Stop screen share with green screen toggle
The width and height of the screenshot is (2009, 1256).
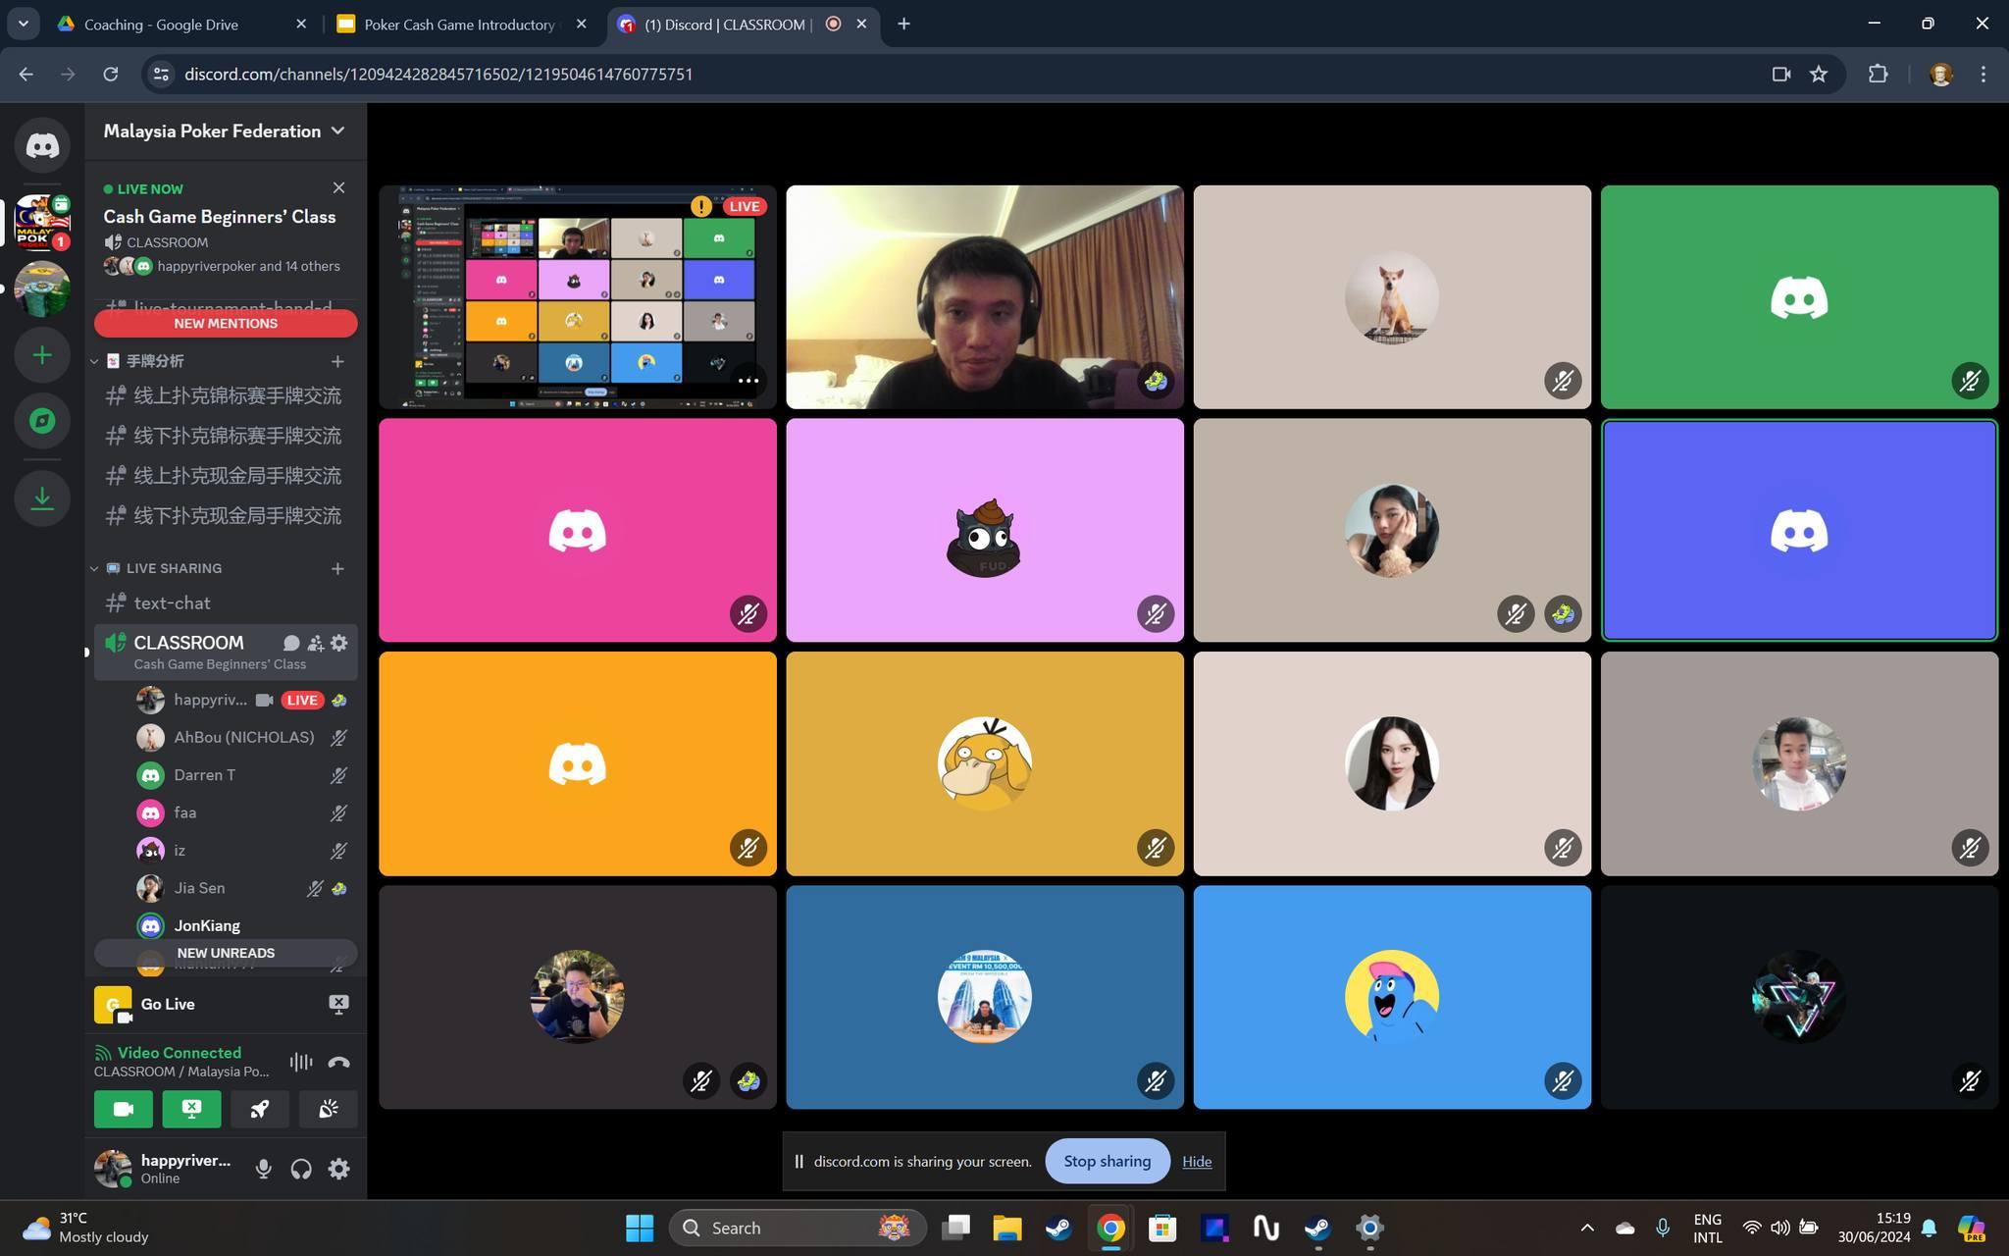click(x=191, y=1109)
